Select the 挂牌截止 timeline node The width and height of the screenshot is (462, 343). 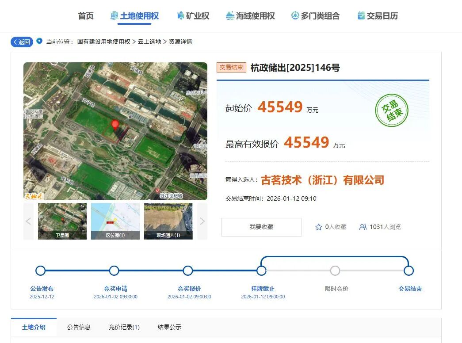(x=262, y=270)
